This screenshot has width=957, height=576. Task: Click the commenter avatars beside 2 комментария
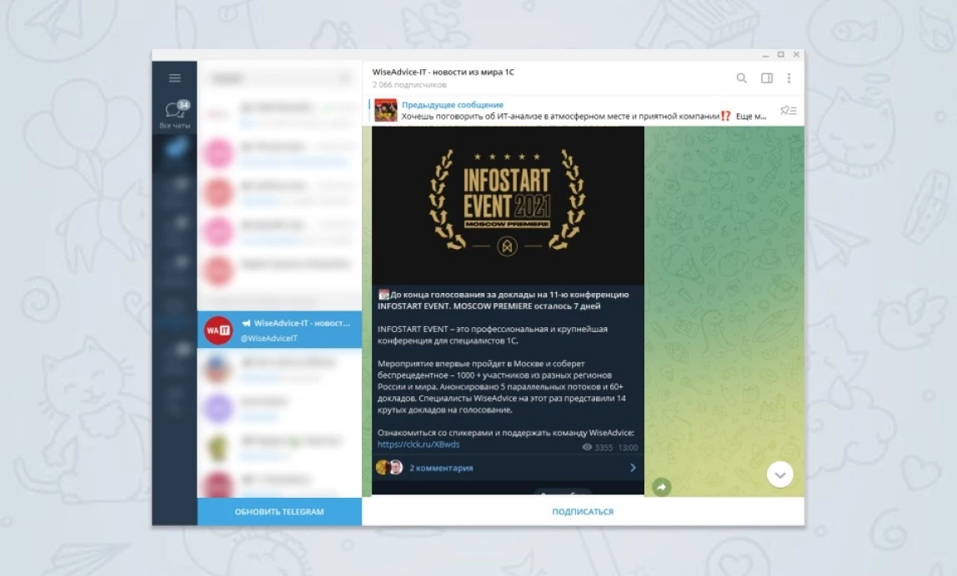click(x=389, y=468)
